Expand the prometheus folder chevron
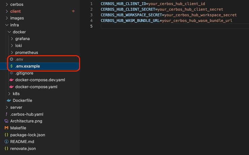This screenshot has height=155, width=249. (x=12, y=53)
